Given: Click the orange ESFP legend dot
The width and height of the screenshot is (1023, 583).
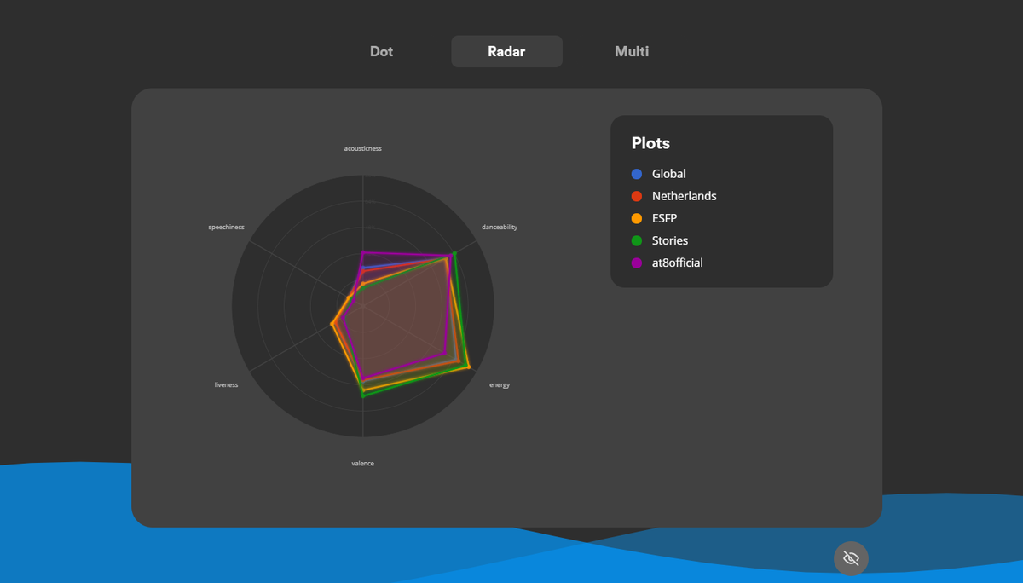Looking at the screenshot, I should pyautogui.click(x=637, y=218).
